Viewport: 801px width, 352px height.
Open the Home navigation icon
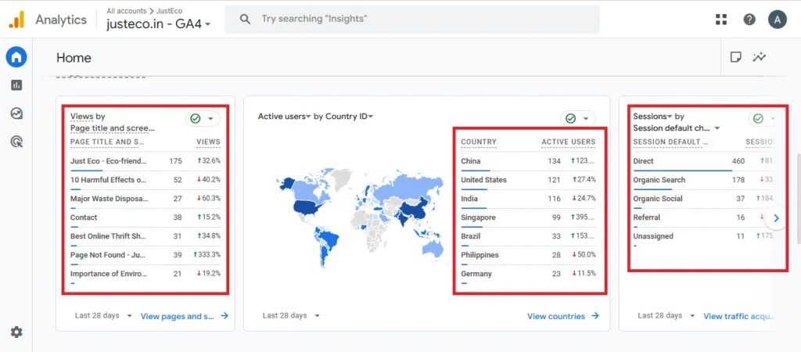pos(16,57)
